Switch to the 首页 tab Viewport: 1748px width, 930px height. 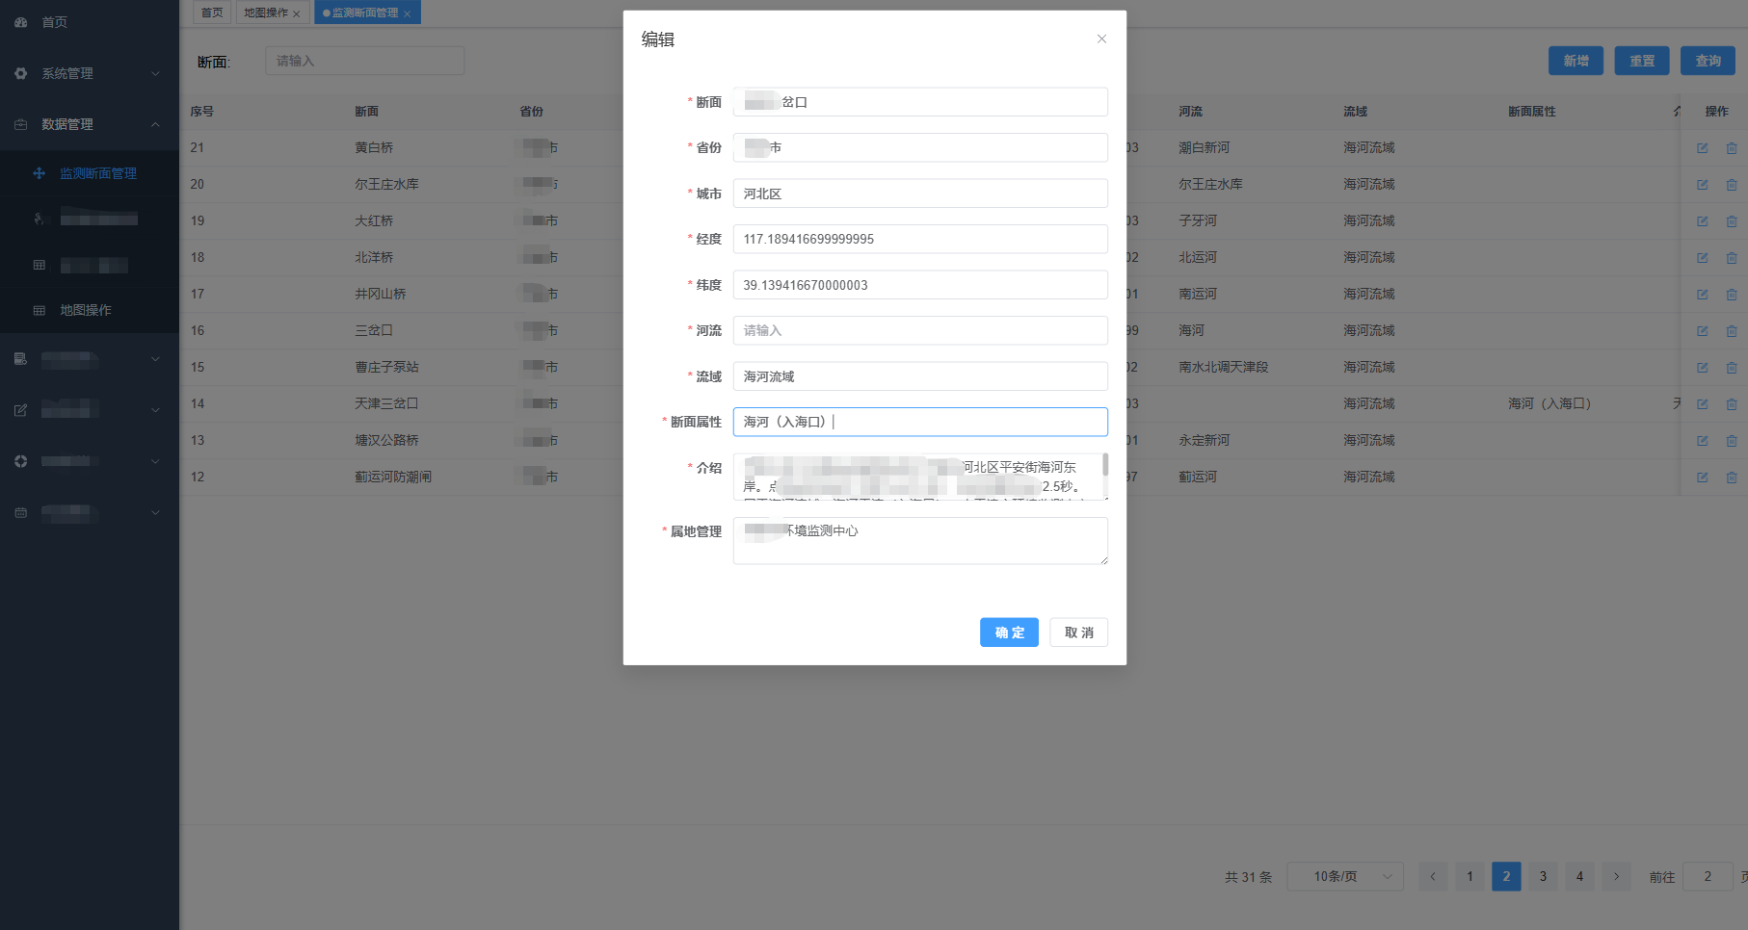coord(212,13)
